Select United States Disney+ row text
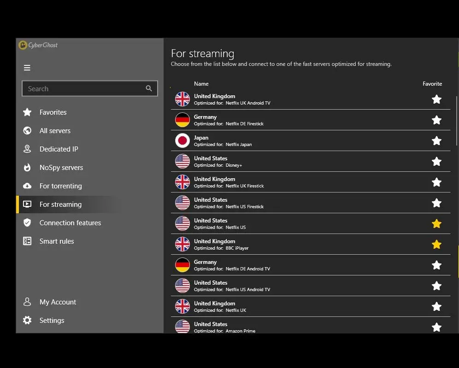459x368 pixels. click(x=218, y=162)
